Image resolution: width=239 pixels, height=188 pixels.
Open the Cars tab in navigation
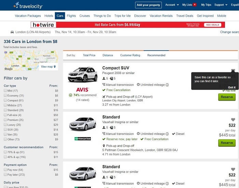tap(60, 16)
